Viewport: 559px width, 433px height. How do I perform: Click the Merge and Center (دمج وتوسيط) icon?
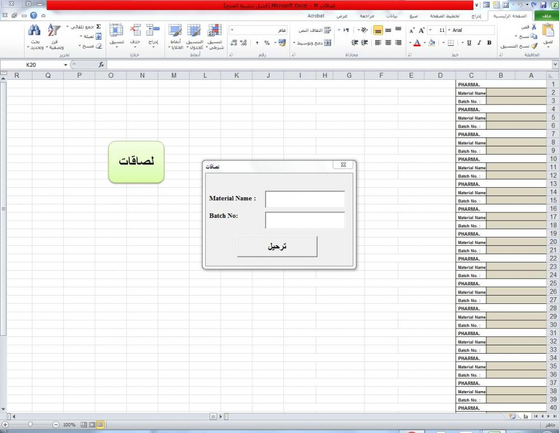[327, 43]
